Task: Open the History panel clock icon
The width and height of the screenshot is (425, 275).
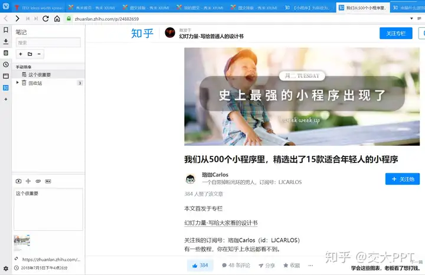Action: (6, 64)
